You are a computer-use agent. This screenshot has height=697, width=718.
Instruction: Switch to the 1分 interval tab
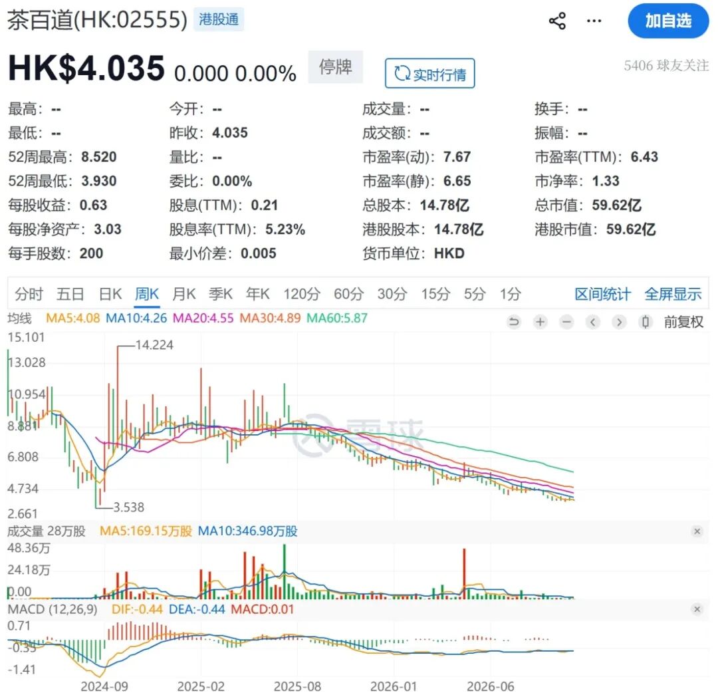tap(511, 294)
